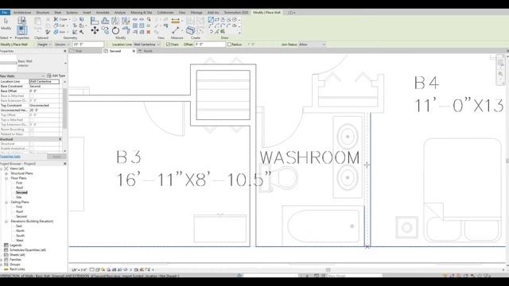
Task: Switch to the Structure ribbon tab
Action: 42,13
